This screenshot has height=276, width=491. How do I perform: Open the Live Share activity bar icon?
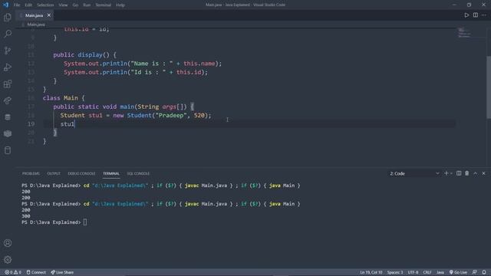[8, 100]
